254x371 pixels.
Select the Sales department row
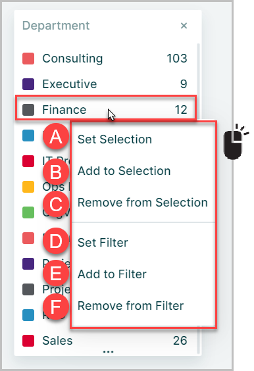pyautogui.click(x=105, y=341)
